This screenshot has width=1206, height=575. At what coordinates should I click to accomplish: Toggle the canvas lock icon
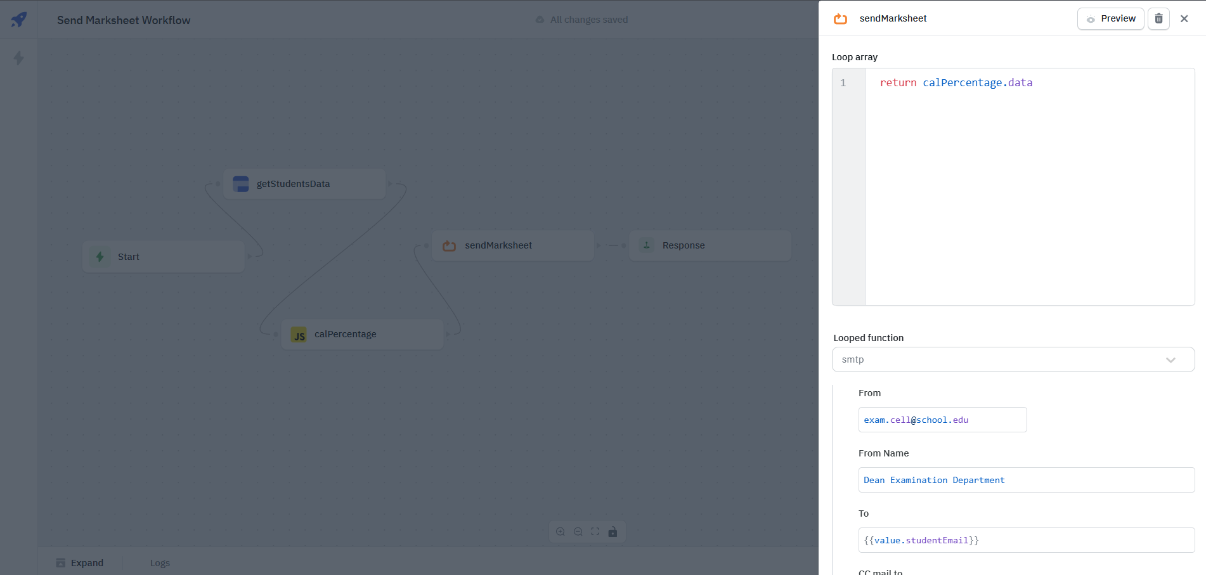tap(613, 532)
